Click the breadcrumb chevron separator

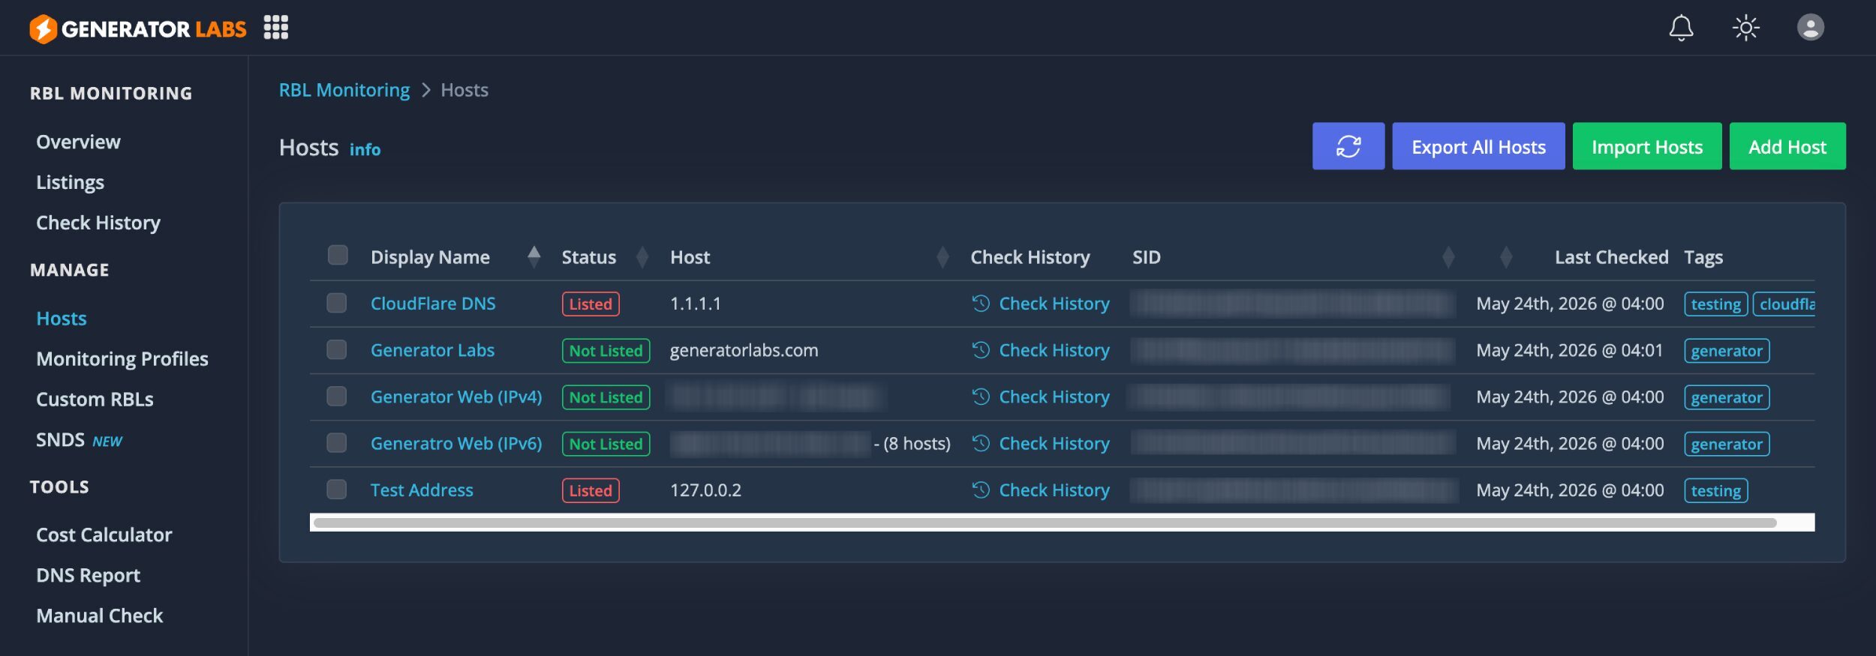click(x=425, y=90)
